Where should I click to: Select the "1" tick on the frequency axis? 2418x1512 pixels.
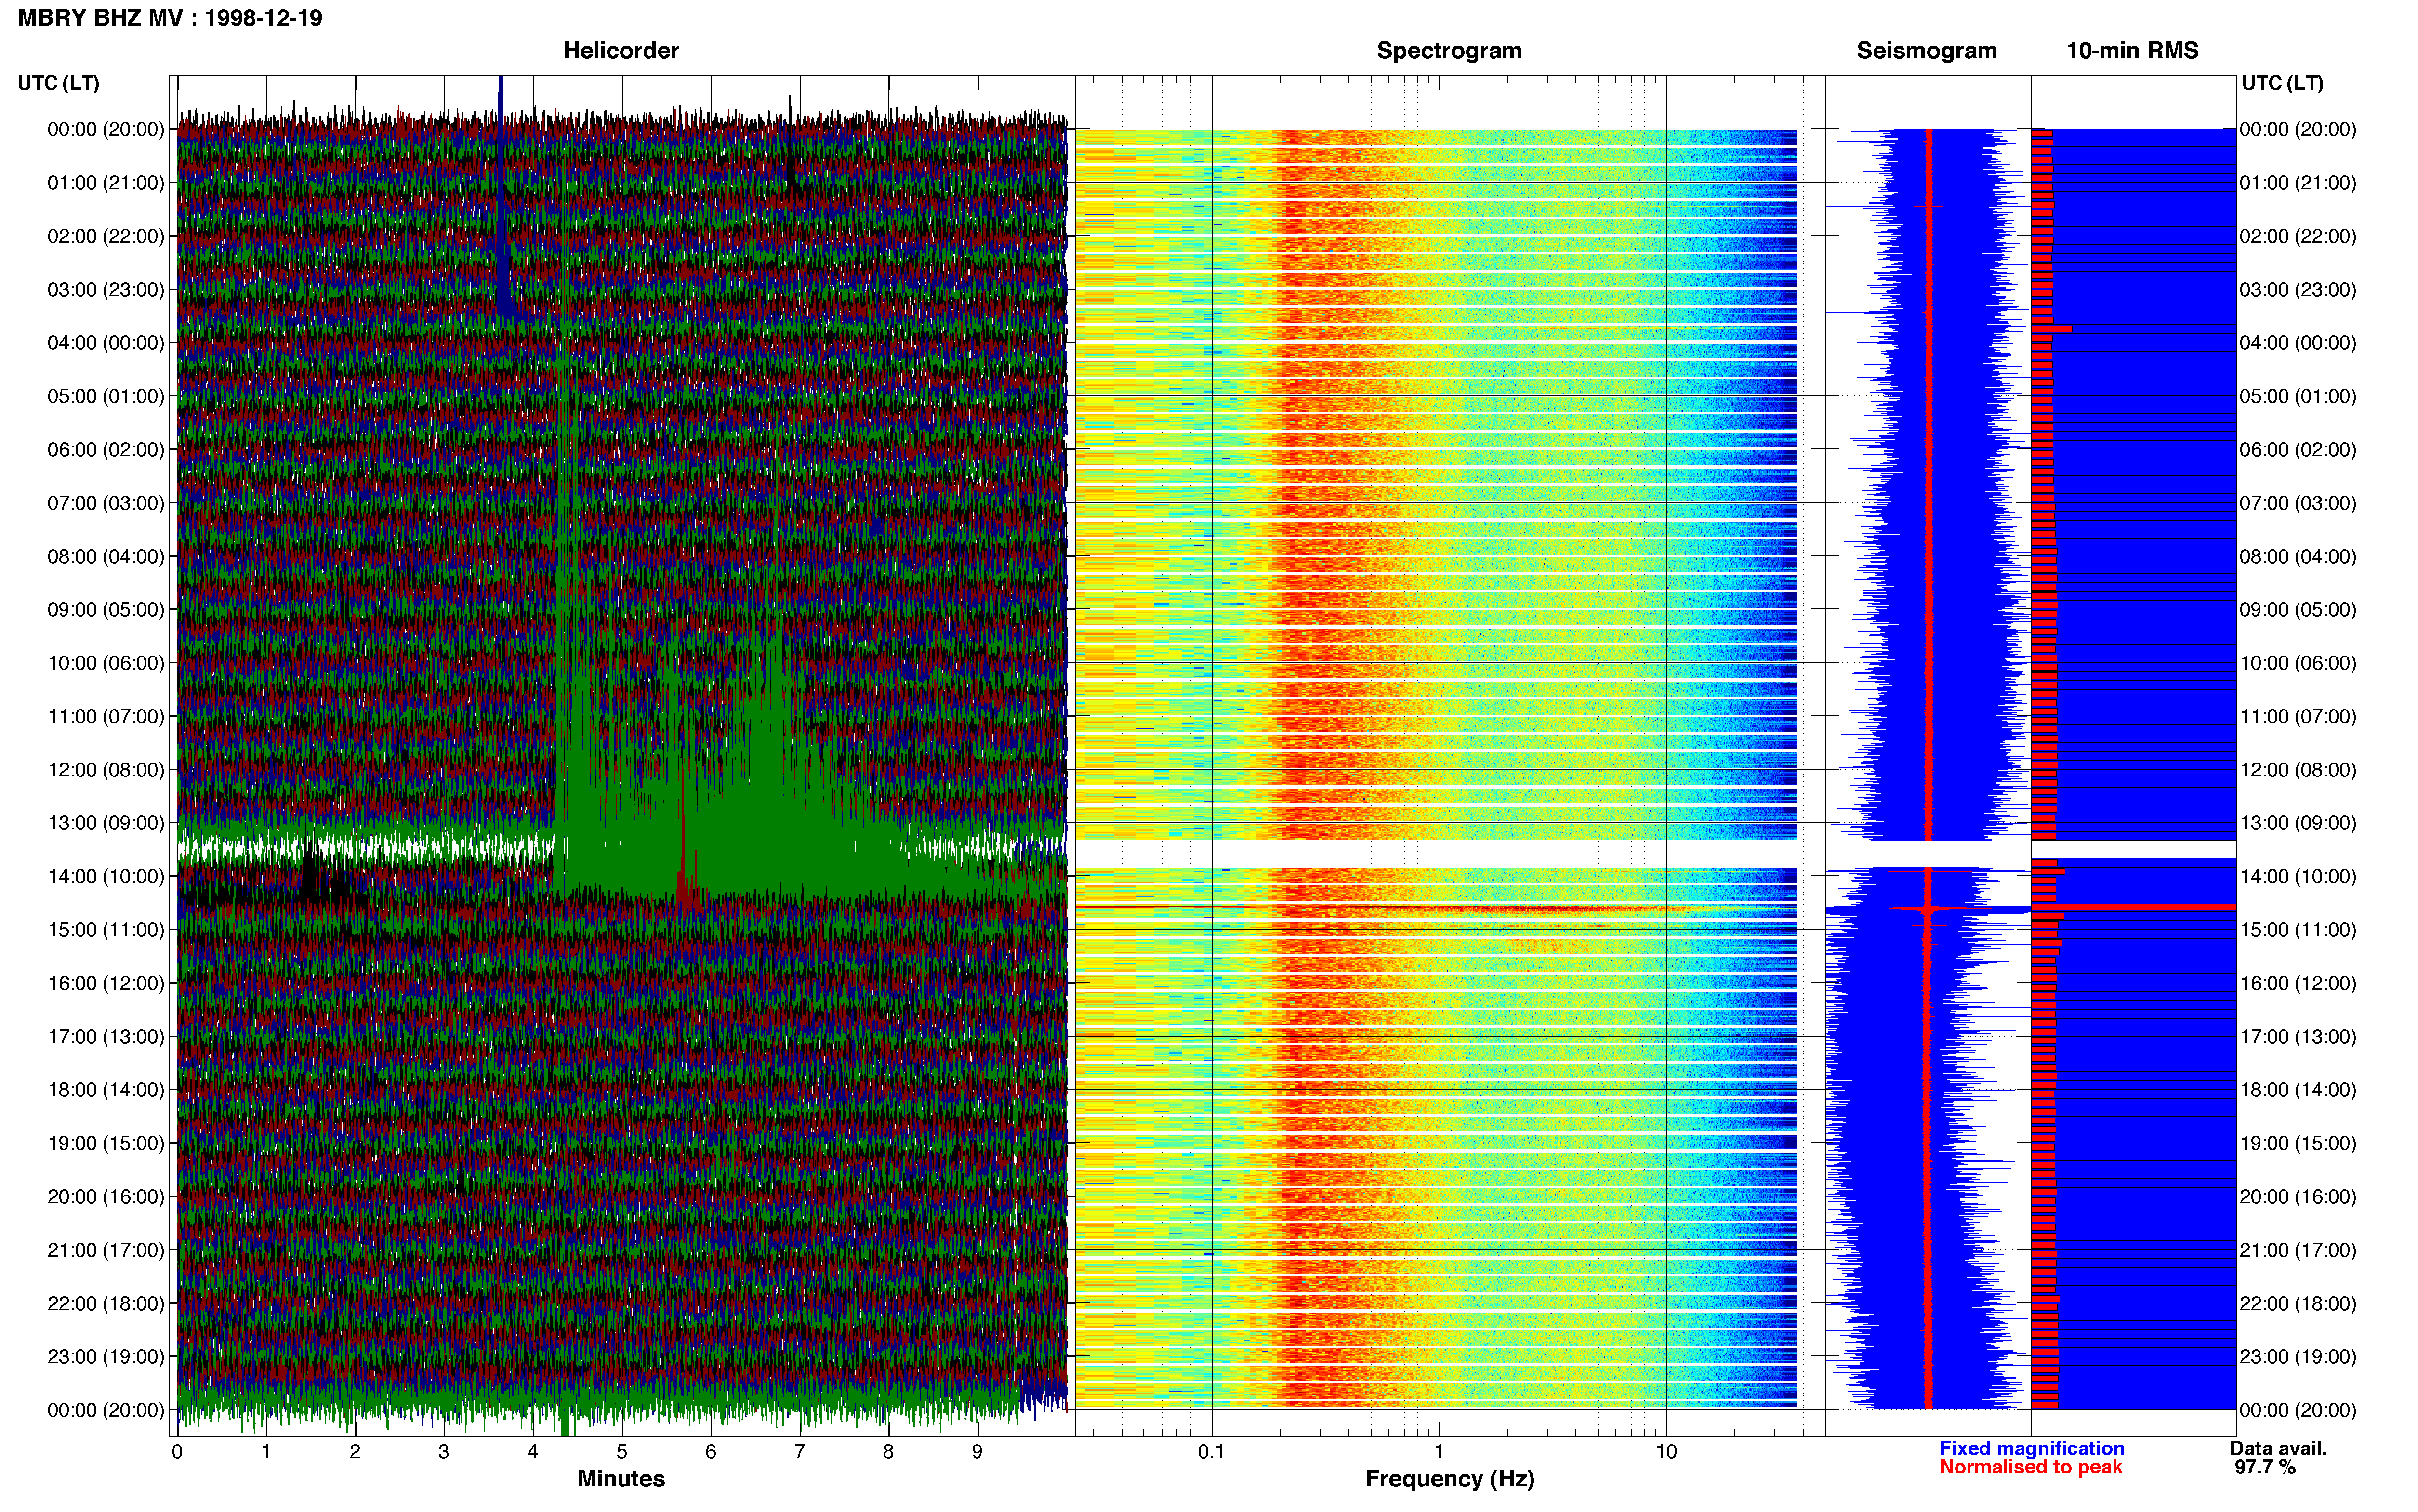pos(1439,1452)
